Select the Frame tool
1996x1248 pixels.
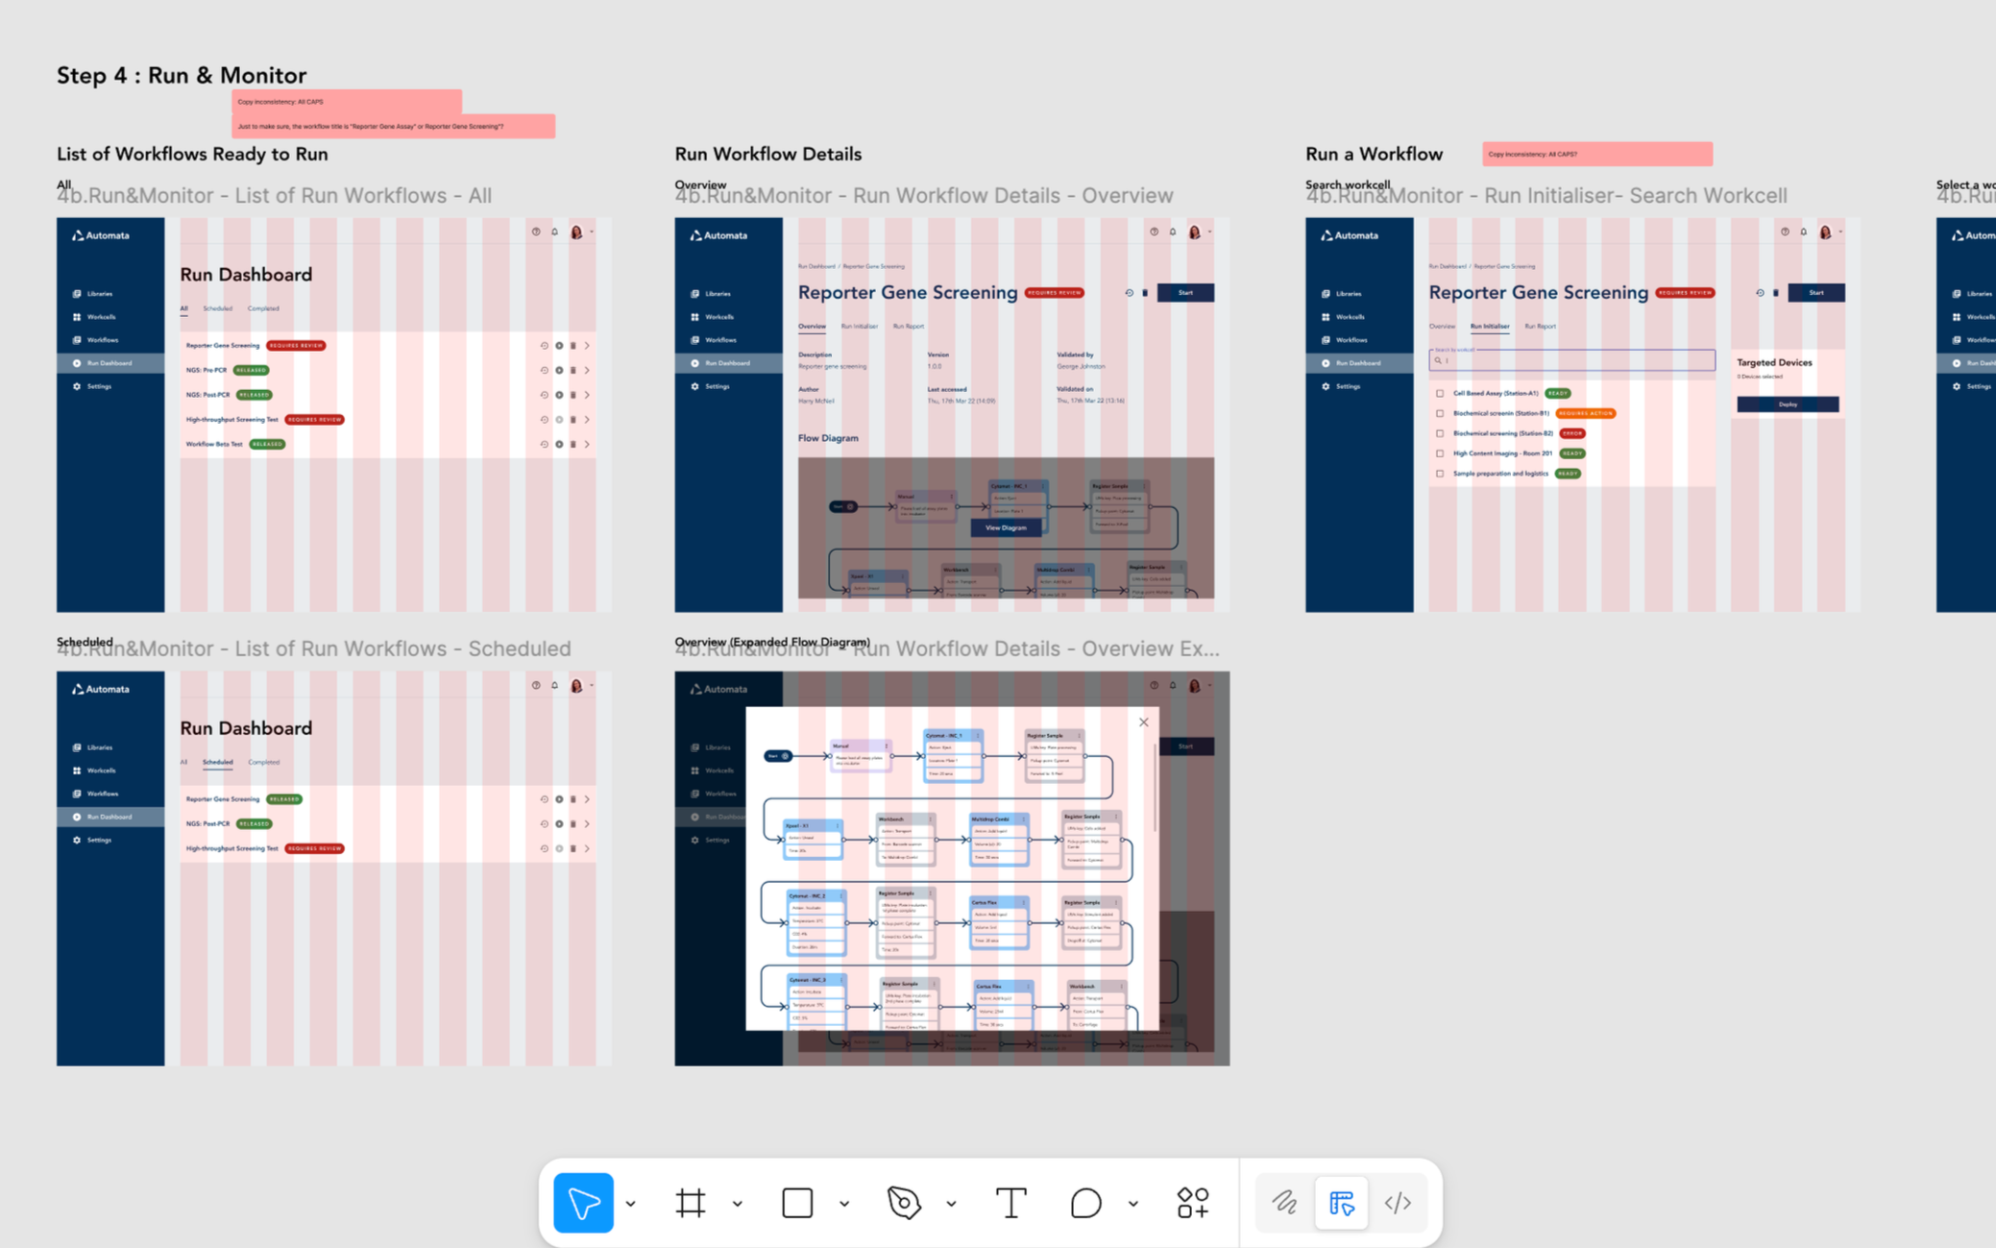point(692,1202)
